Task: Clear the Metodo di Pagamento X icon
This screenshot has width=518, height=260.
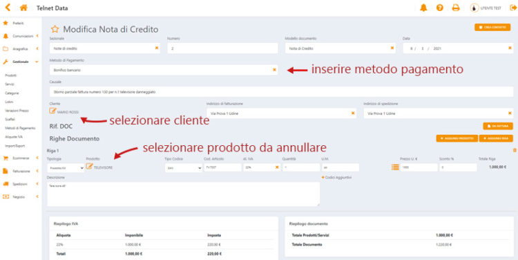Action: (274, 70)
